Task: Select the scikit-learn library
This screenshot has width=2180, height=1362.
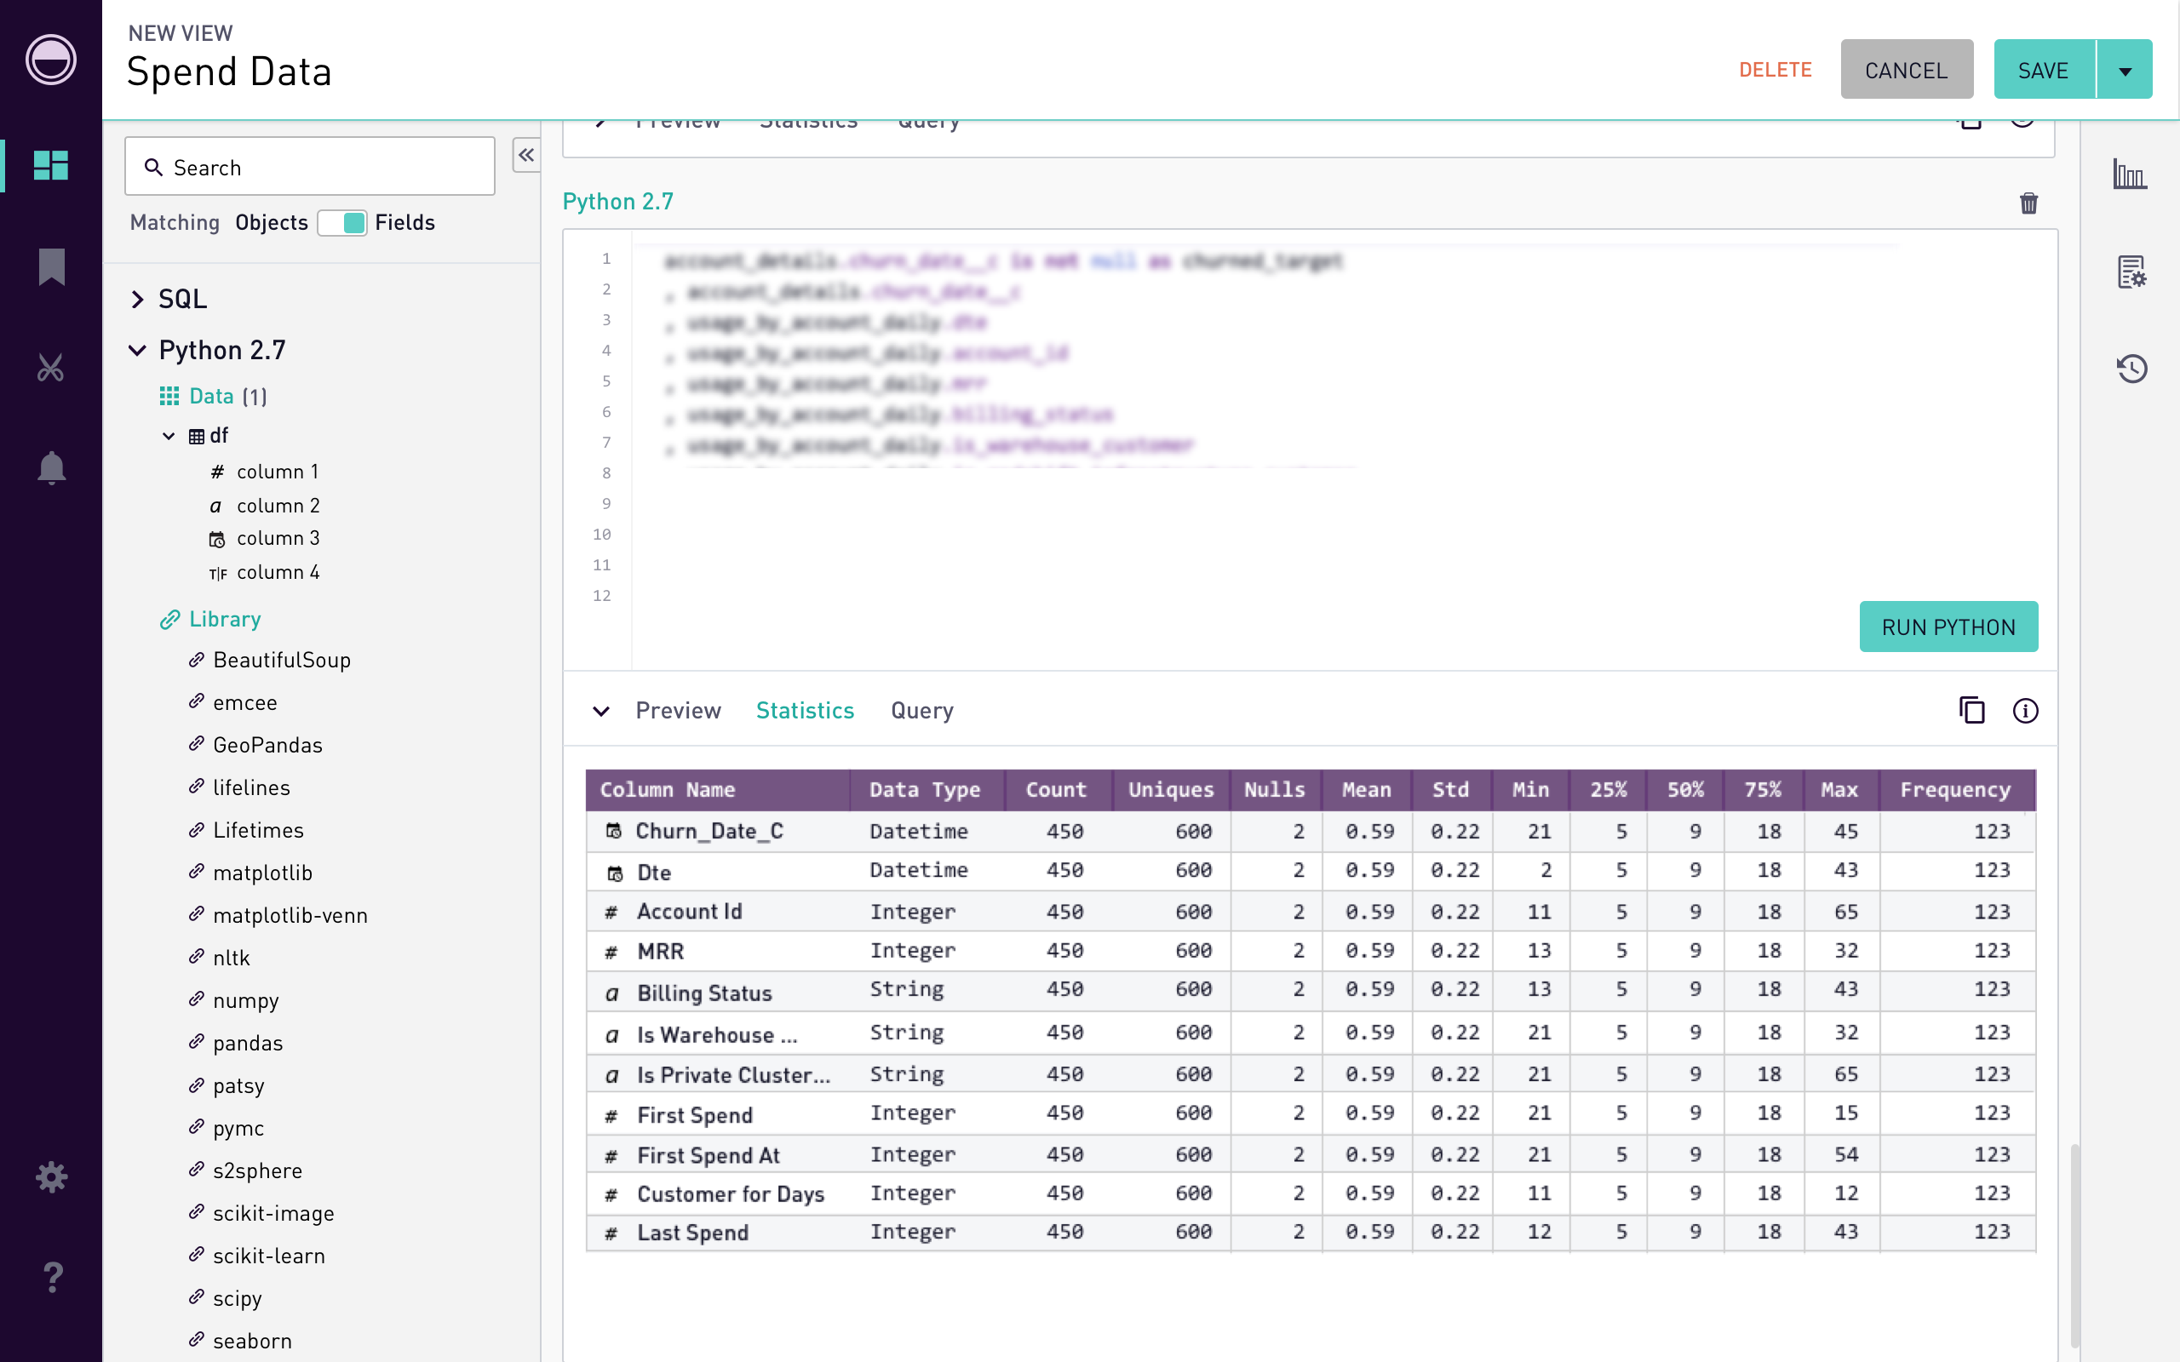Action: point(269,1256)
